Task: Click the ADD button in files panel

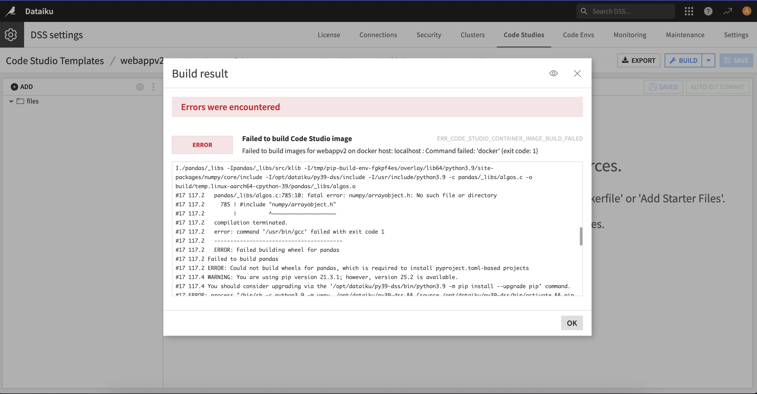Action: pyautogui.click(x=22, y=87)
